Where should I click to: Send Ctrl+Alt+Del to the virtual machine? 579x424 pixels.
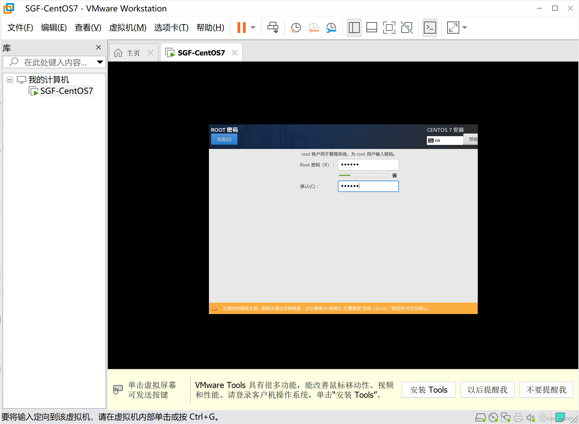[273, 28]
